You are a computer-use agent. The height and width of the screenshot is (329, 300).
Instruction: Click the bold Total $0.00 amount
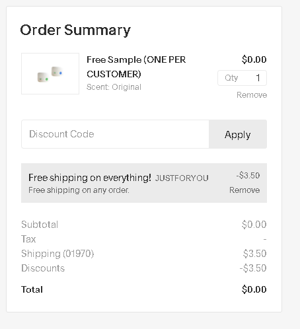point(254,289)
